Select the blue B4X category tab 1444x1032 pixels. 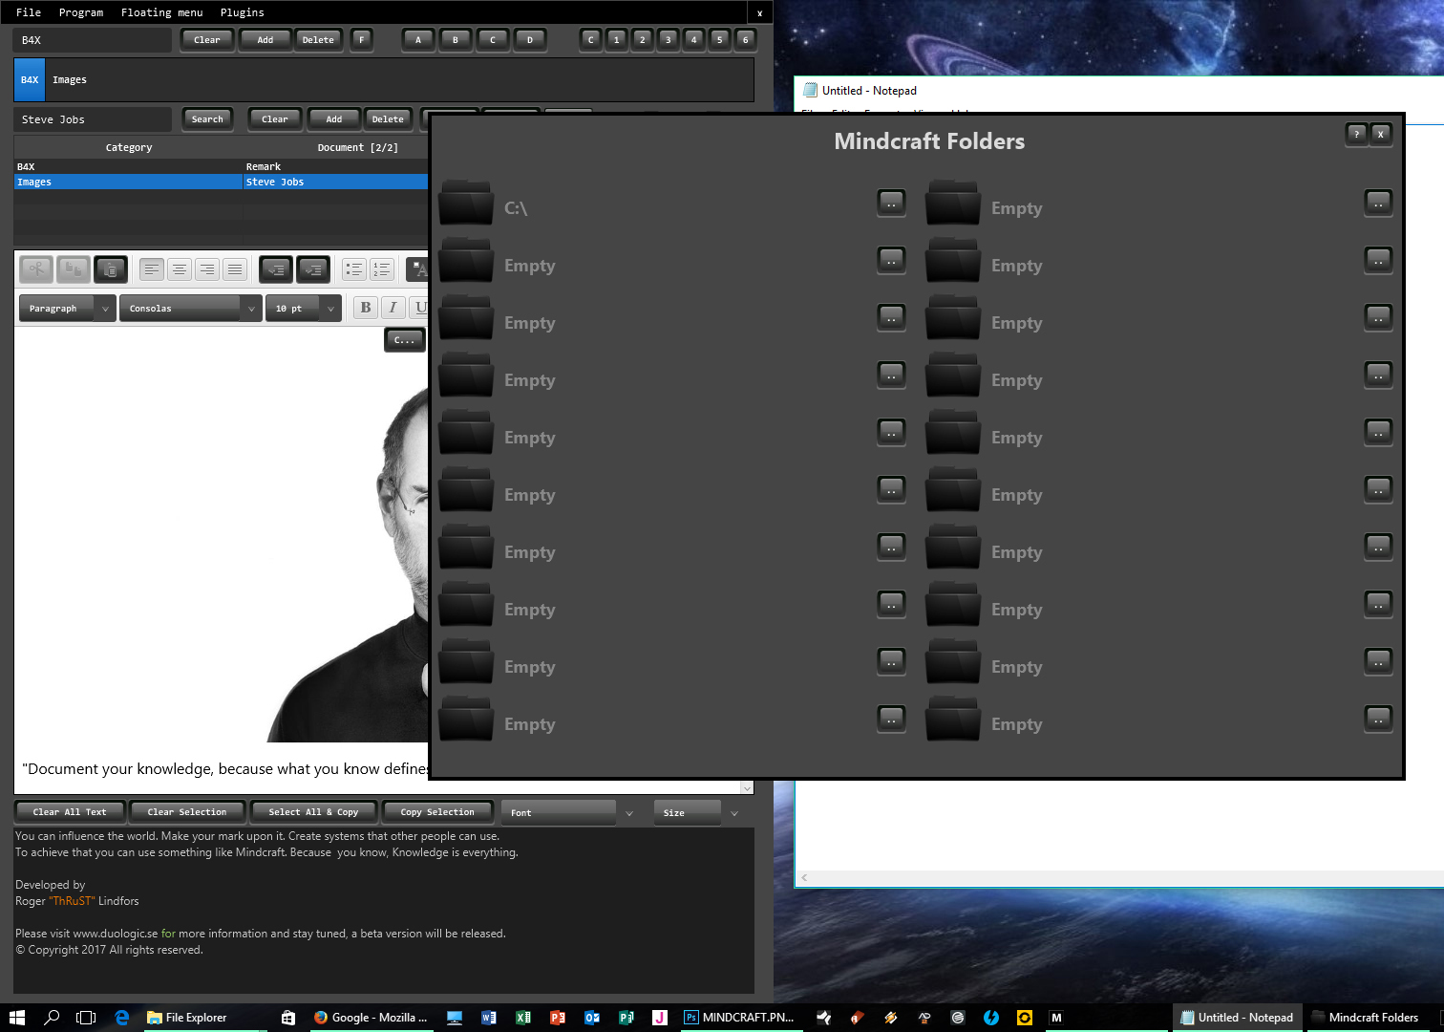(x=30, y=80)
